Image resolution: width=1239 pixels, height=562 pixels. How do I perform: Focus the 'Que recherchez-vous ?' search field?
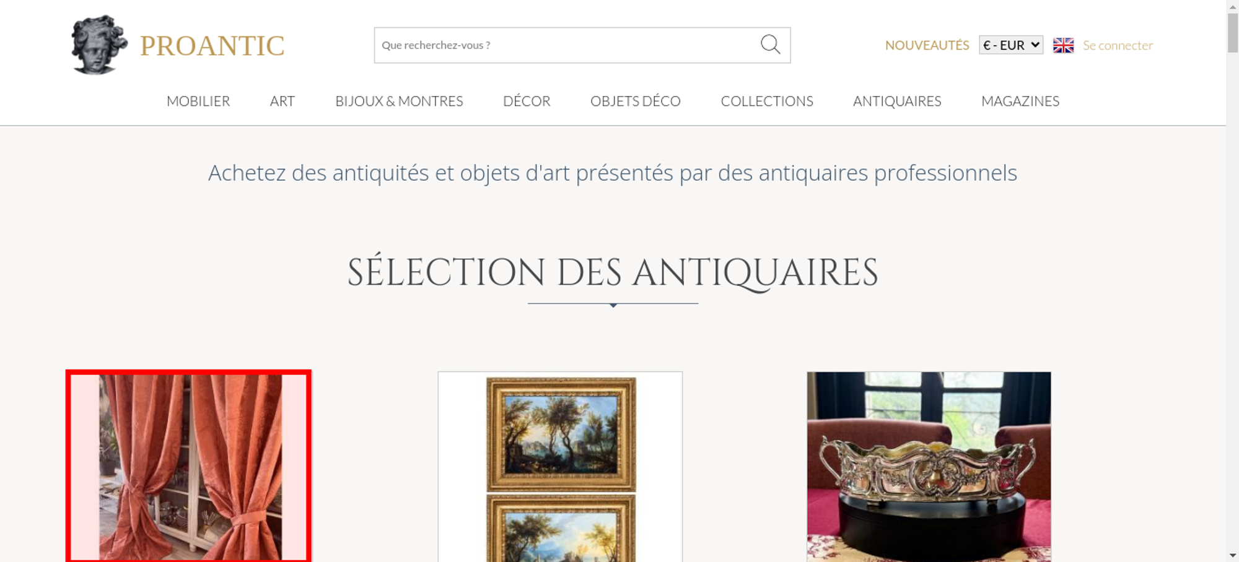[567, 45]
